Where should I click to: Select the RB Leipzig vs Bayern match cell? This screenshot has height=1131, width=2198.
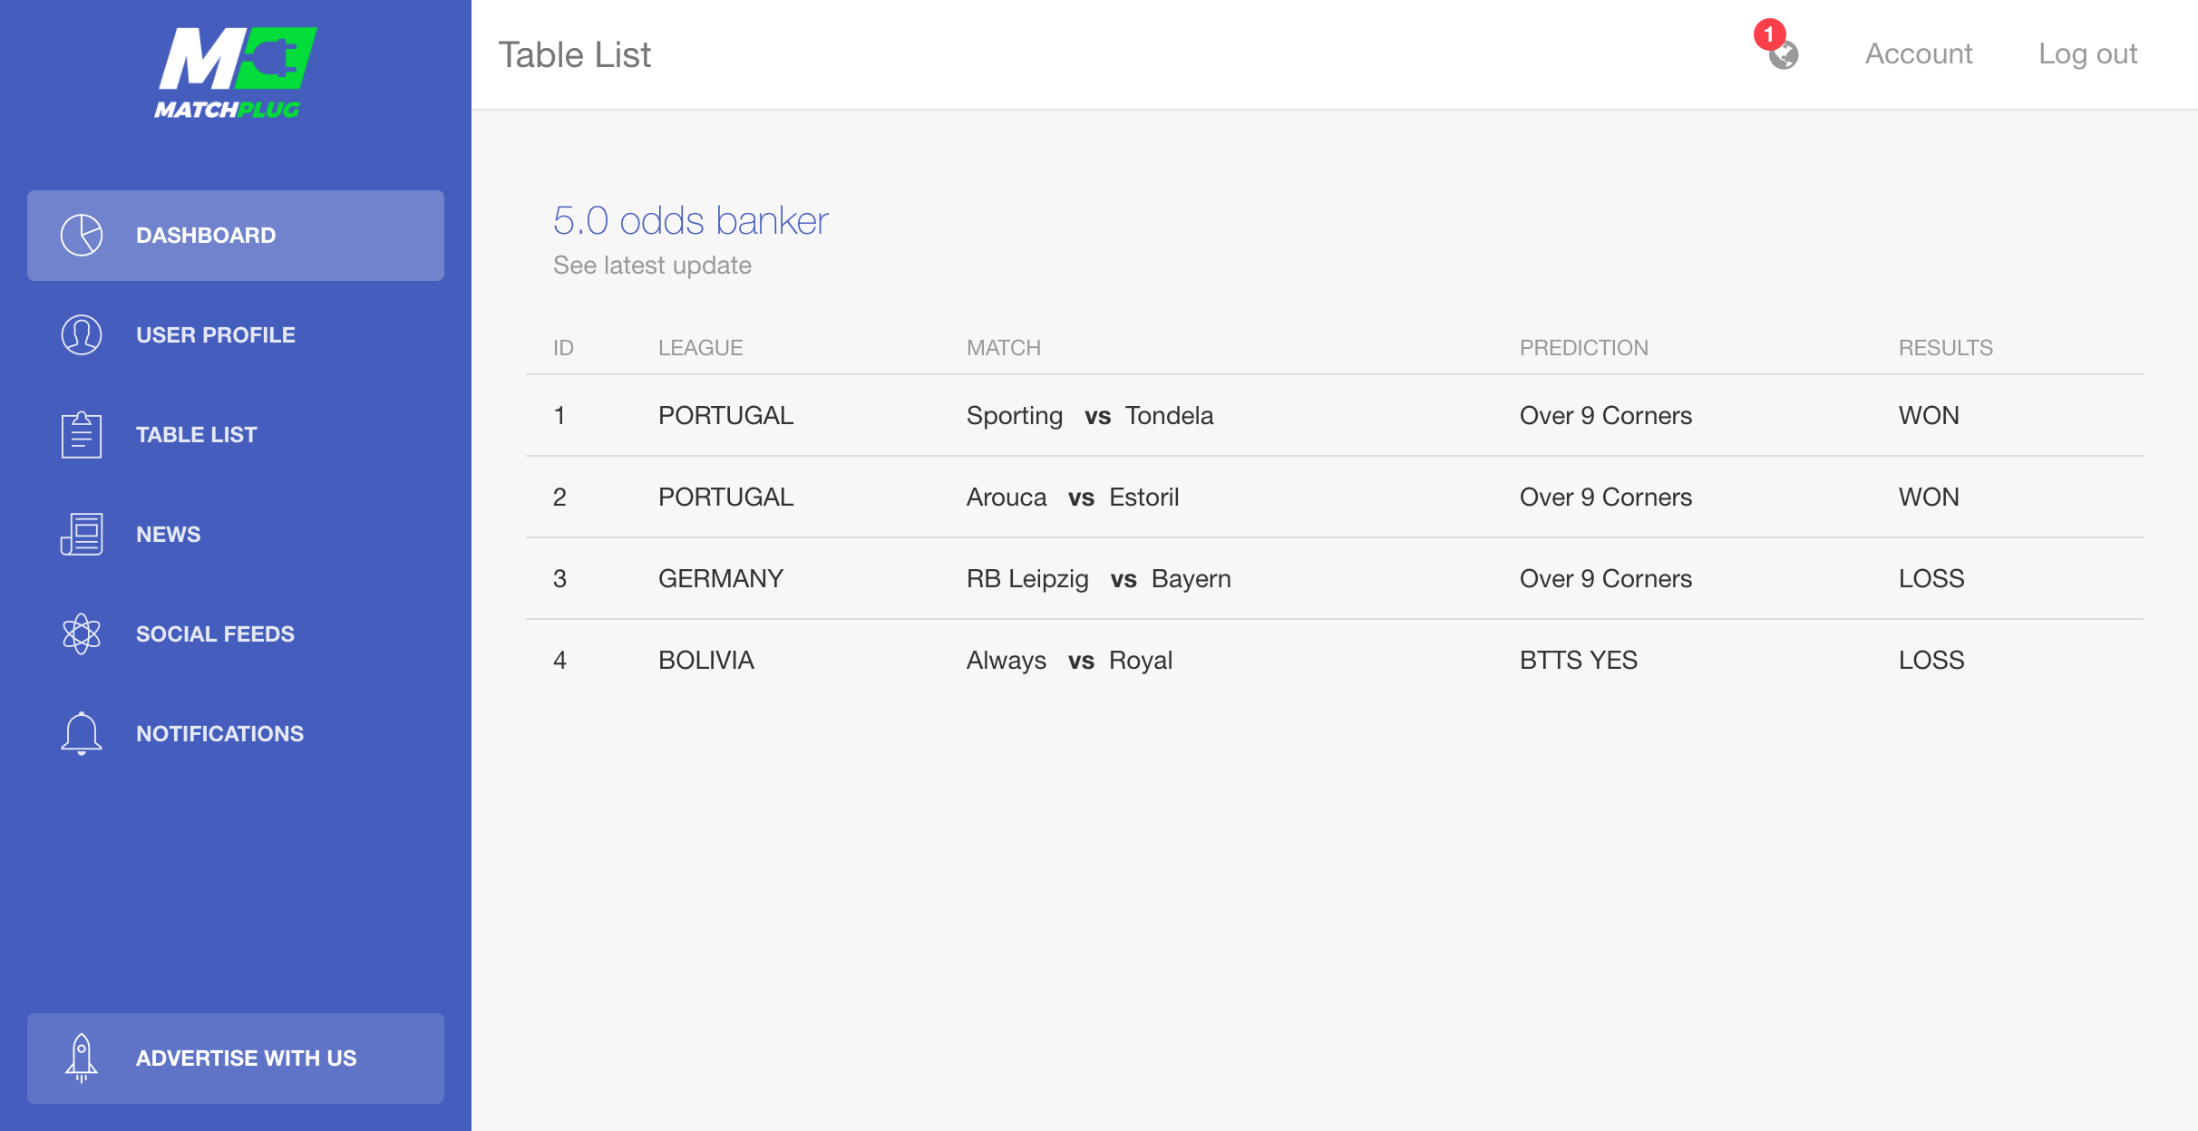(1099, 579)
